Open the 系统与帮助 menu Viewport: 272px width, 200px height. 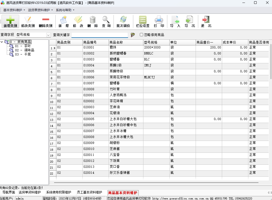tap(65, 10)
